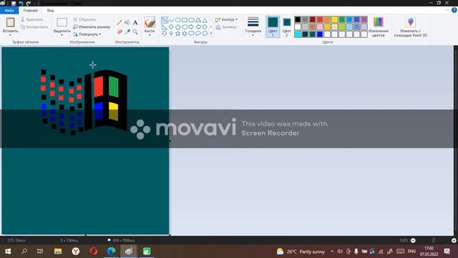Open Edit colors (Изменение цветов)
The image size is (458, 258).
click(x=379, y=27)
